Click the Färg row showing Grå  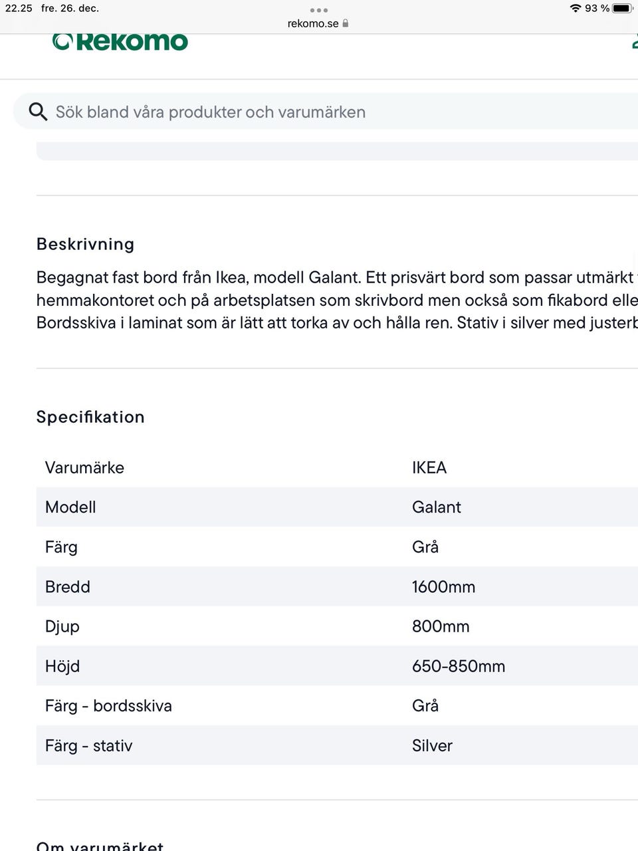(x=266, y=547)
